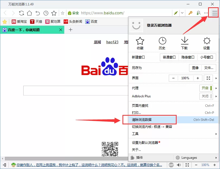Reload the page with refresh icon
Screen dimensions: 220x169
pyautogui.click(x=21, y=13)
